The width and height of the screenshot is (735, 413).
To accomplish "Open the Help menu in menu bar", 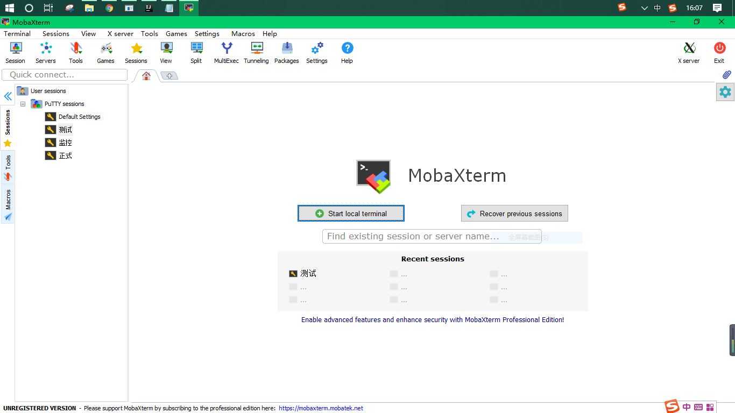I will (x=270, y=33).
